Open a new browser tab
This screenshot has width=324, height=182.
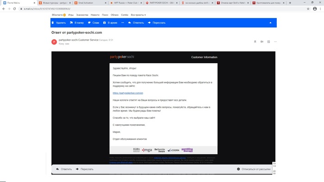coord(290,3)
